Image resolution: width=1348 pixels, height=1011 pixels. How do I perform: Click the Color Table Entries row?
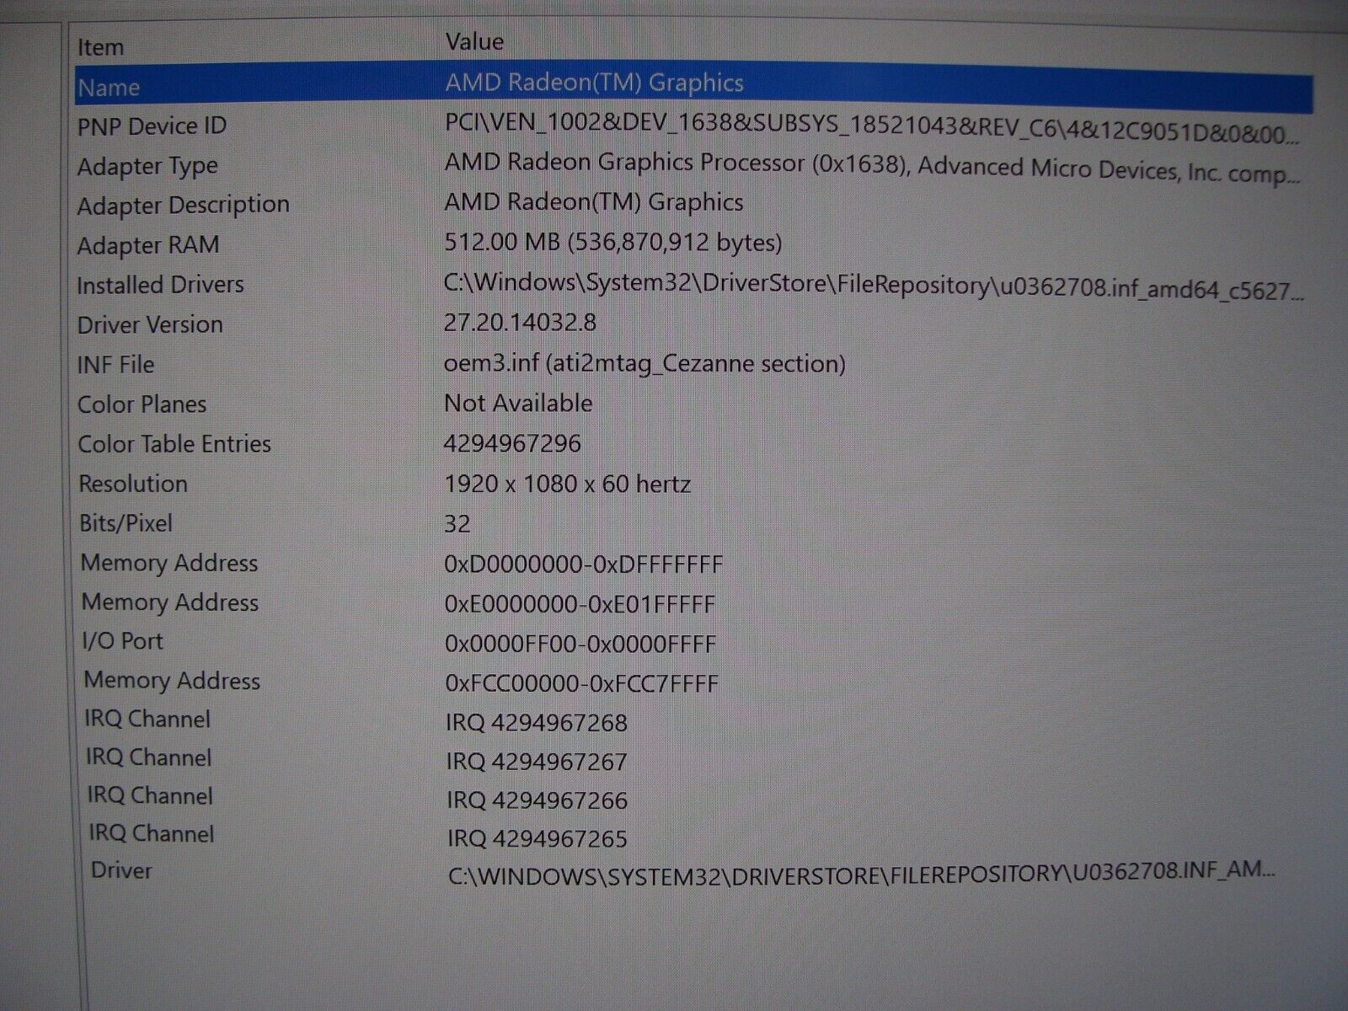174,444
